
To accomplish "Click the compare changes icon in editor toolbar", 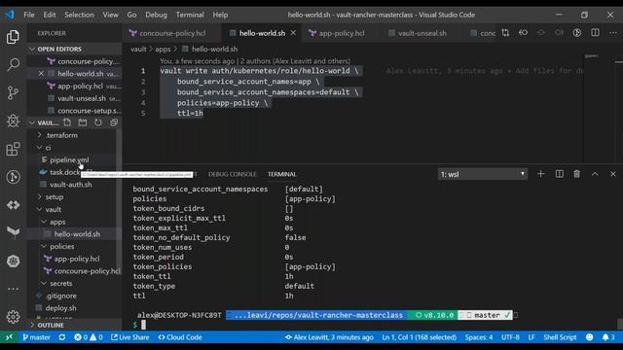I will [x=505, y=33].
